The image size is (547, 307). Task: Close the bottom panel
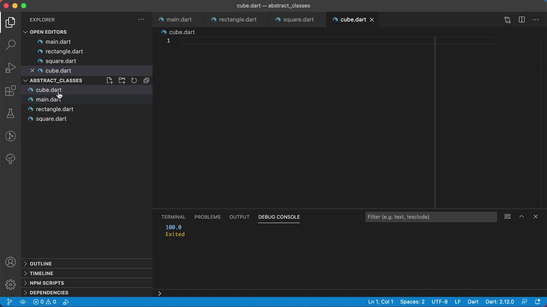coord(535,217)
